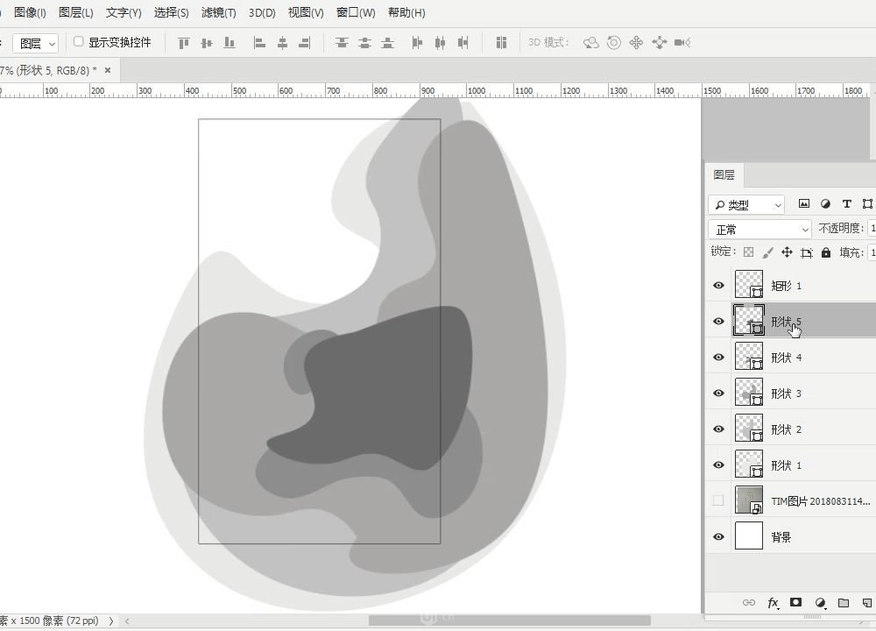This screenshot has height=631, width=876.
Task: Click the distribute bottom edges icon
Action: point(388,42)
